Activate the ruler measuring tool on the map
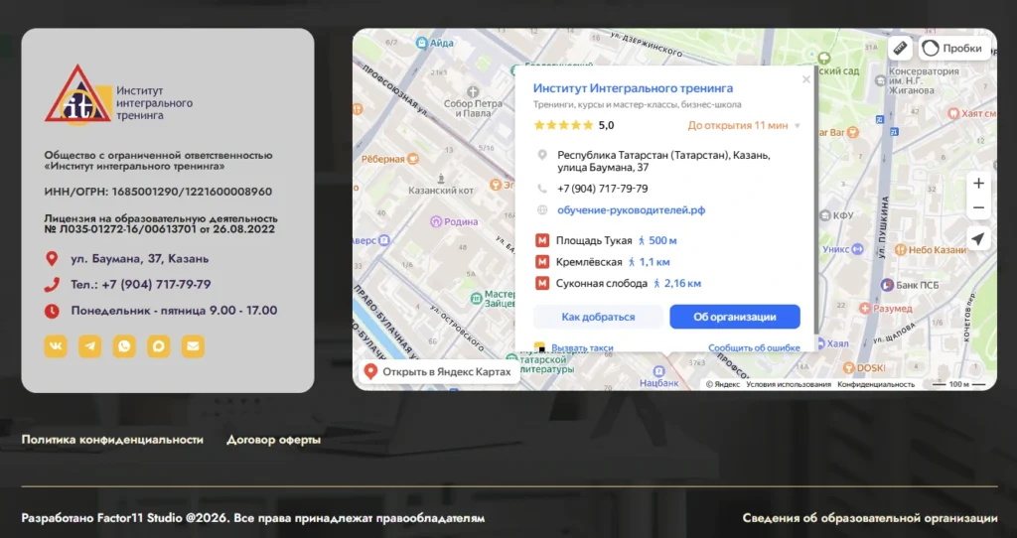1017x538 pixels. click(900, 48)
